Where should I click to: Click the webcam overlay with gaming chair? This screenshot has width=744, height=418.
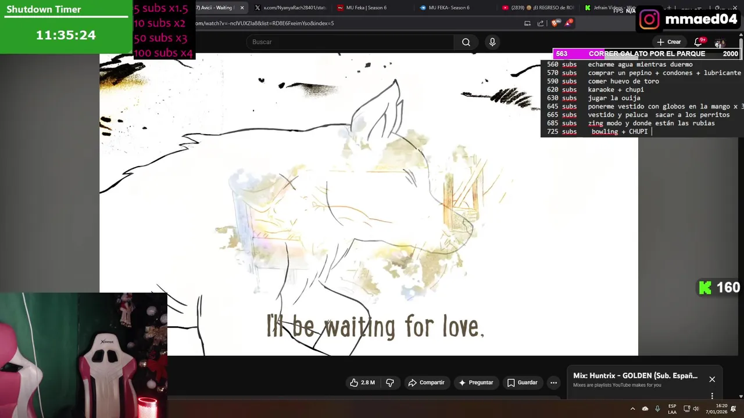(84, 355)
